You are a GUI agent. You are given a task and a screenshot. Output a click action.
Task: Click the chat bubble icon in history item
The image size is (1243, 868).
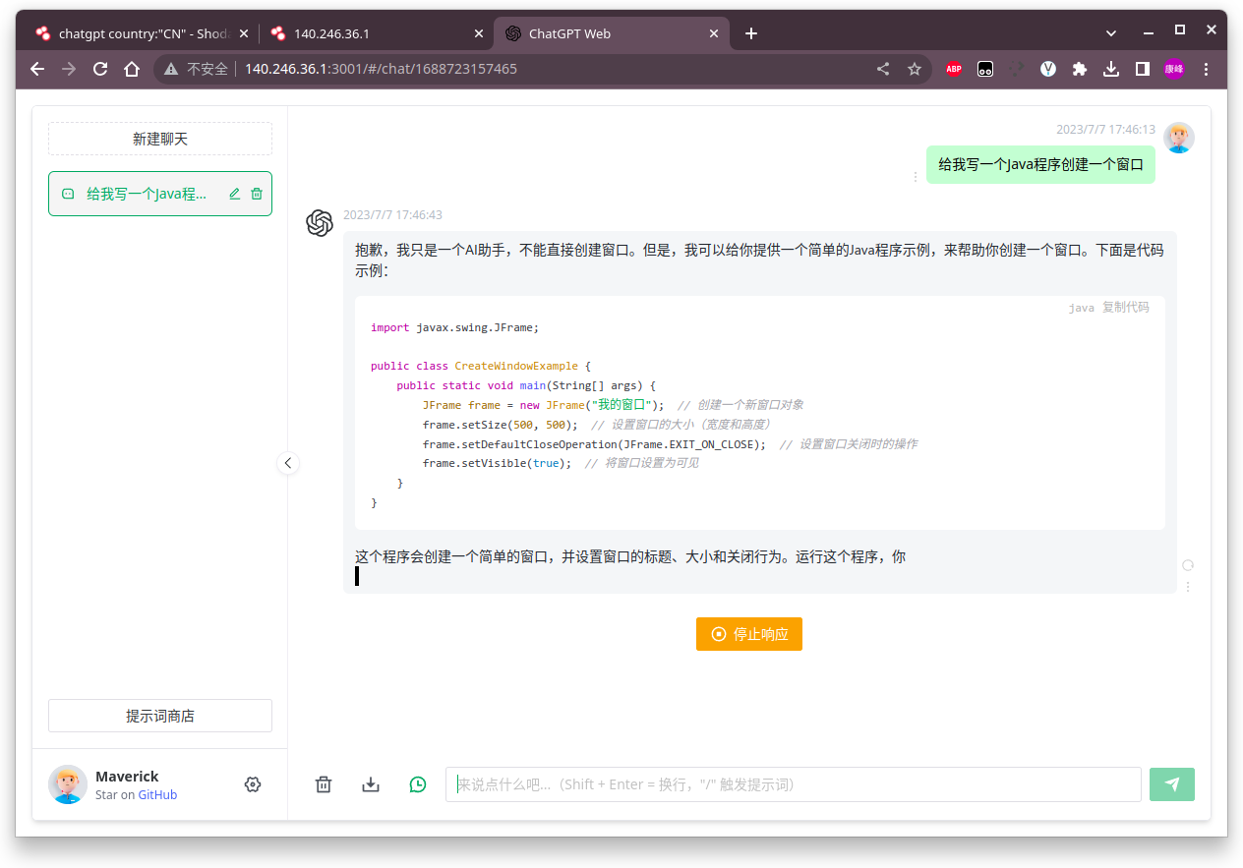click(68, 194)
